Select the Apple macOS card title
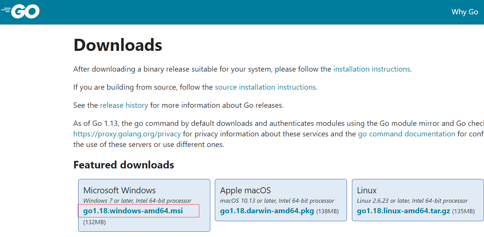 245,190
